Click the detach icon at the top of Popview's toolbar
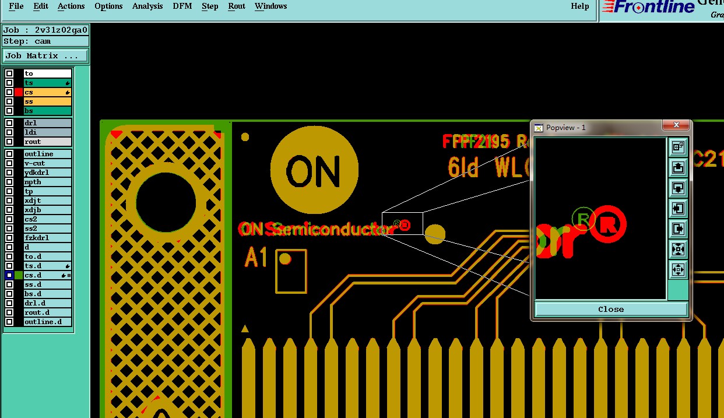Viewport: 724px width, 418px height. [x=678, y=147]
